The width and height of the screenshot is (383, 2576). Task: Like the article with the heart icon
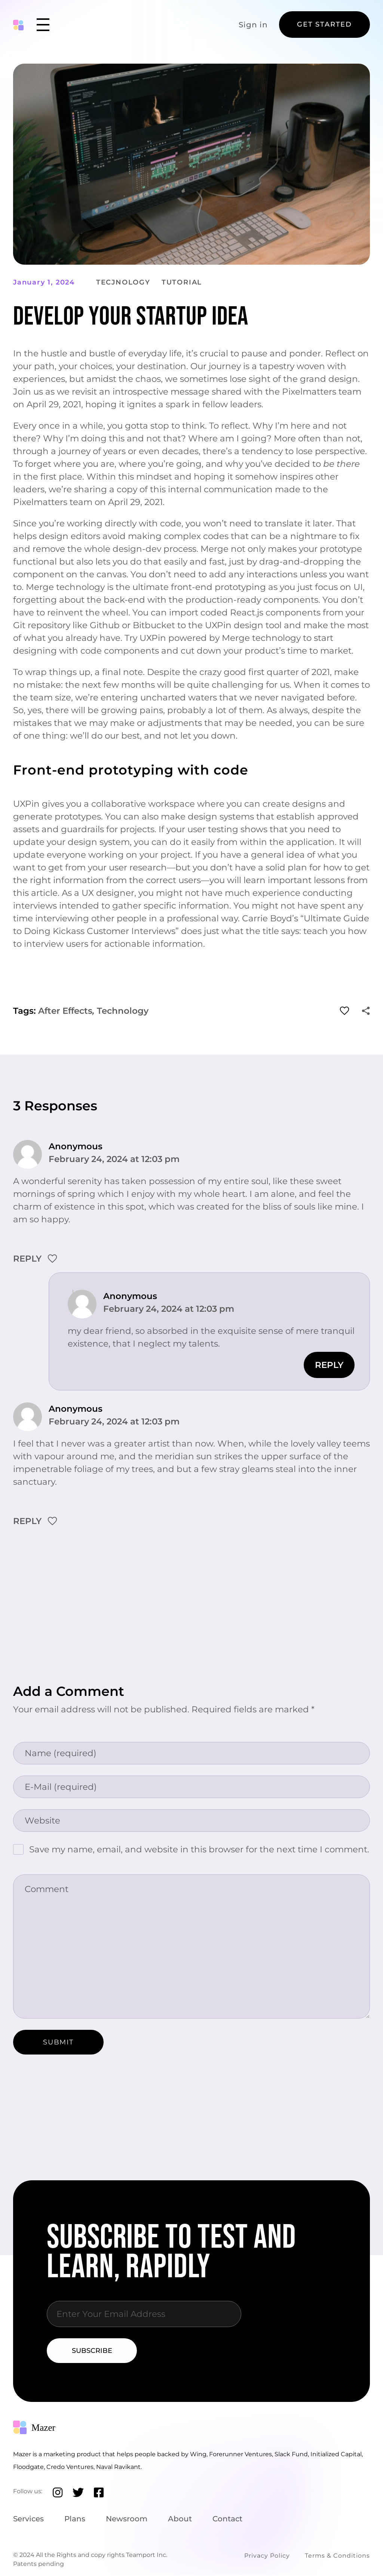click(345, 1011)
